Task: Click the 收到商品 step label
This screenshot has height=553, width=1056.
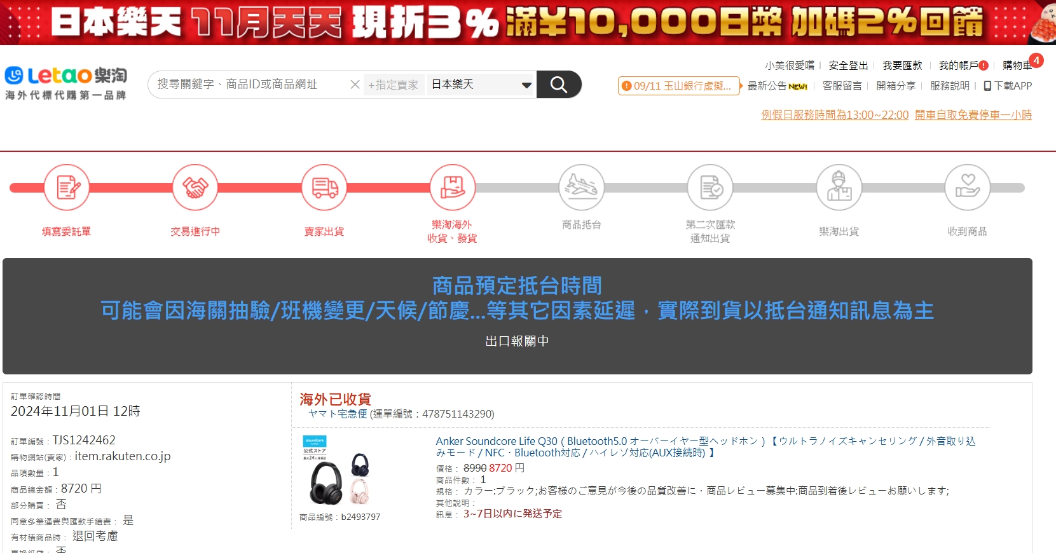Action: pyautogui.click(x=968, y=231)
